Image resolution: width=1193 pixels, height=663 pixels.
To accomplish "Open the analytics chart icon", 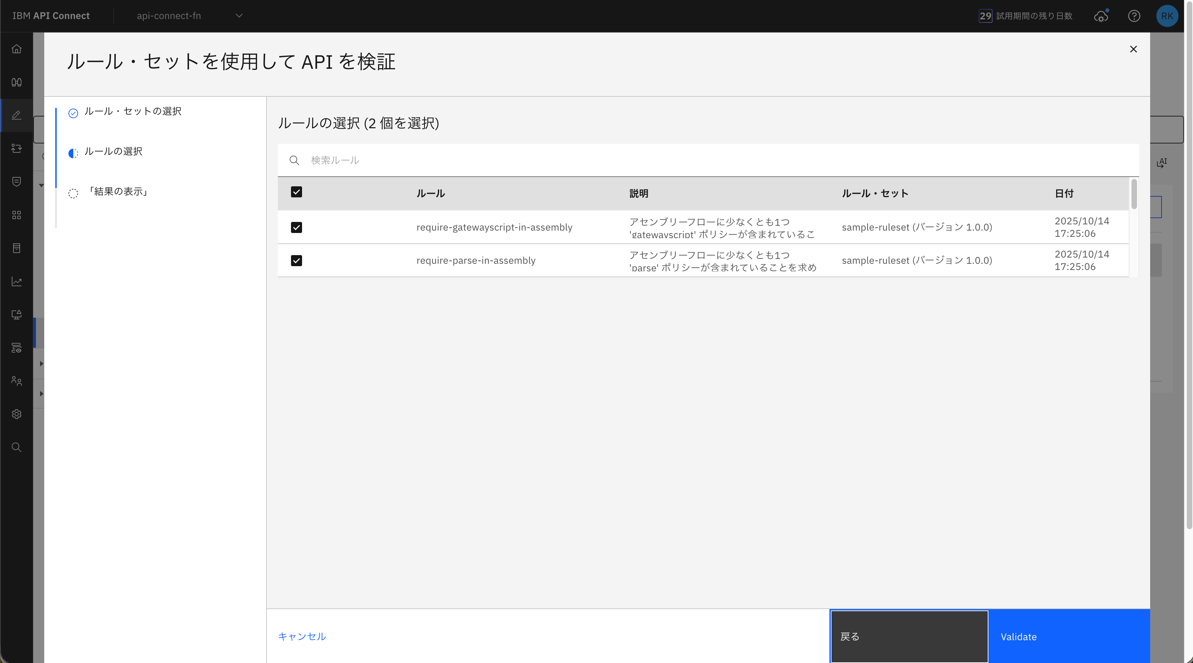I will tap(17, 281).
